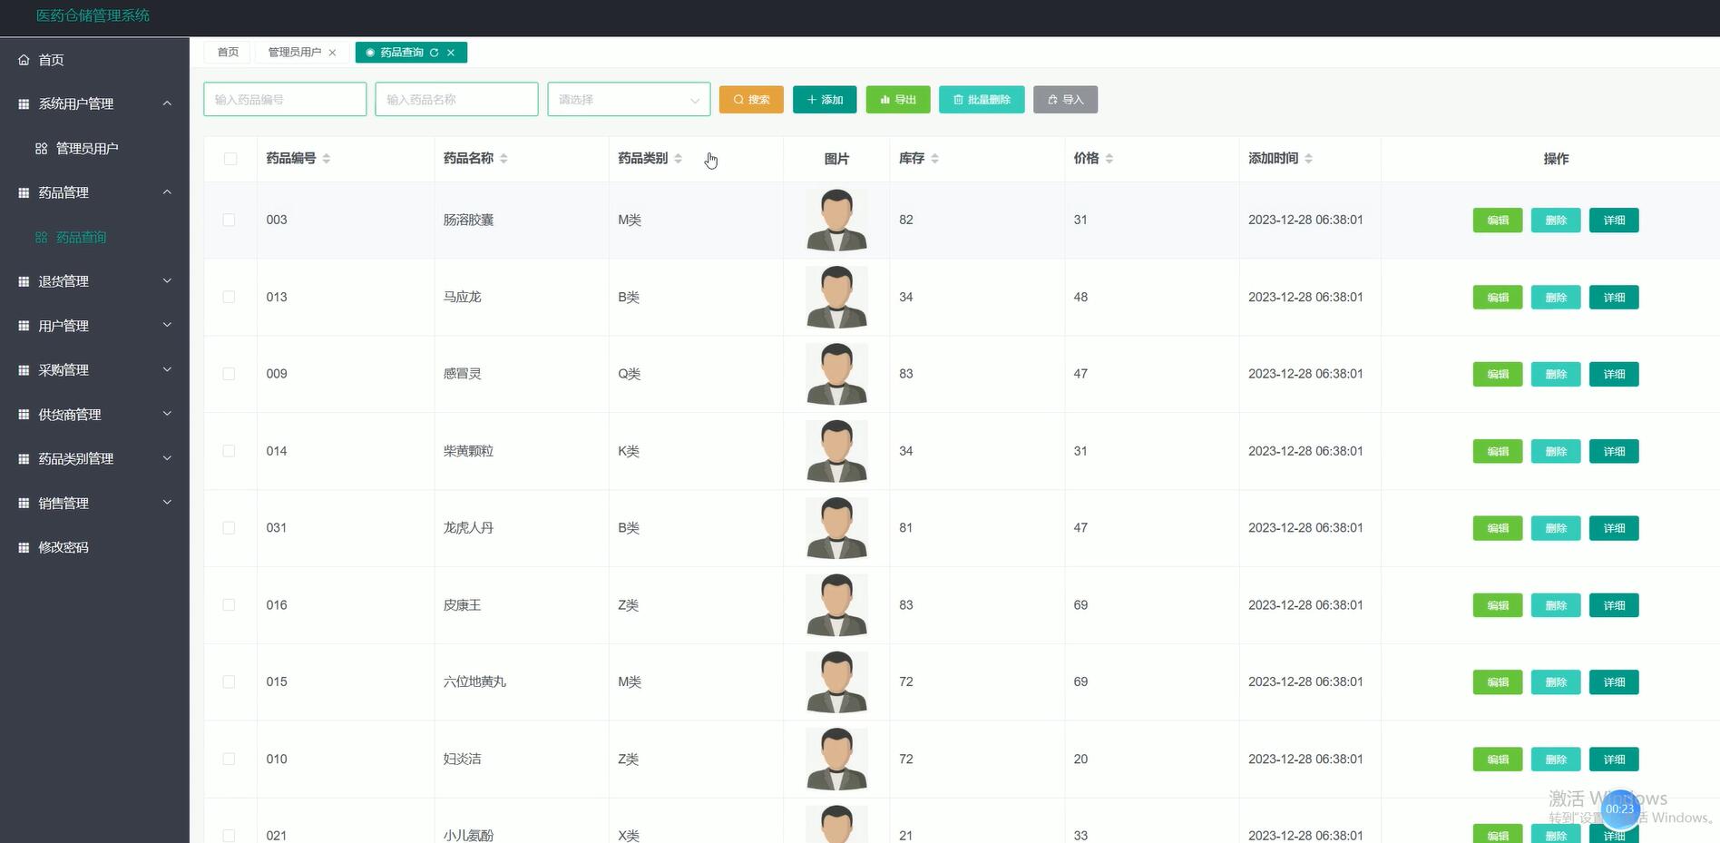1720x843 pixels.
Task: Click the 导出 export button
Action: pyautogui.click(x=897, y=99)
